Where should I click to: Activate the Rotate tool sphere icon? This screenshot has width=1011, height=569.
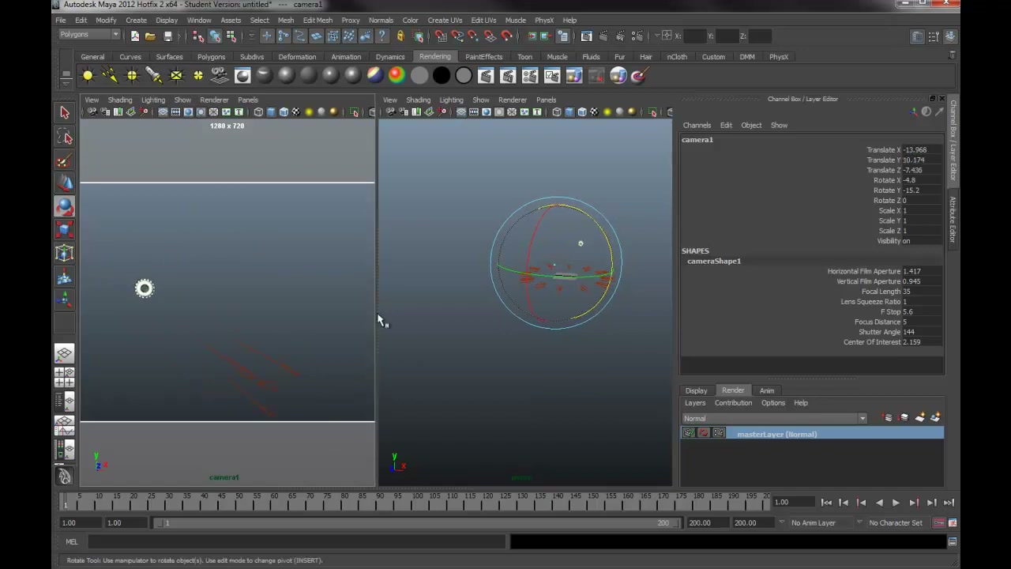click(x=65, y=207)
